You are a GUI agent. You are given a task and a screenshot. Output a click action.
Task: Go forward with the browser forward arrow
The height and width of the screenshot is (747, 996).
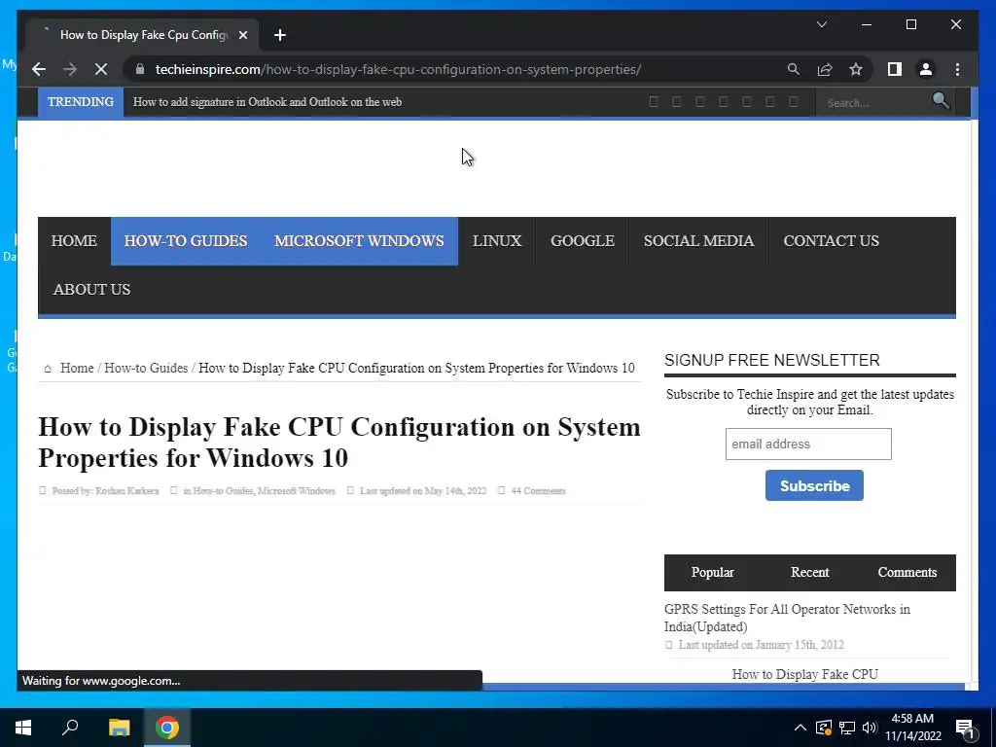[70, 69]
